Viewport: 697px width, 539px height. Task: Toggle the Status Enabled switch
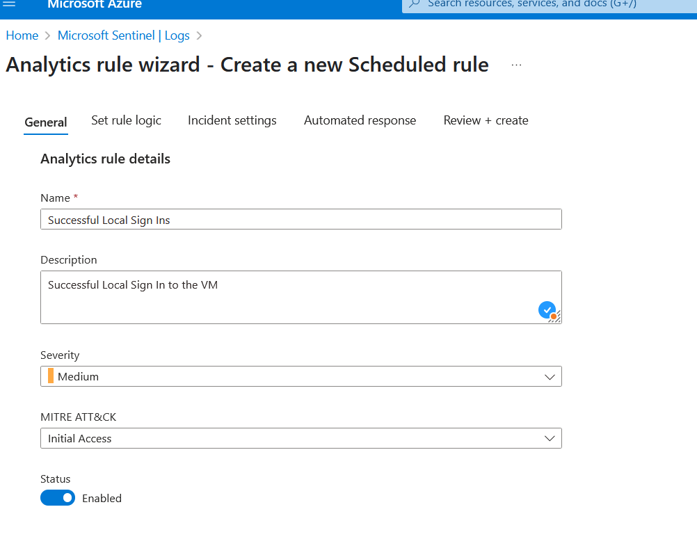pos(58,498)
